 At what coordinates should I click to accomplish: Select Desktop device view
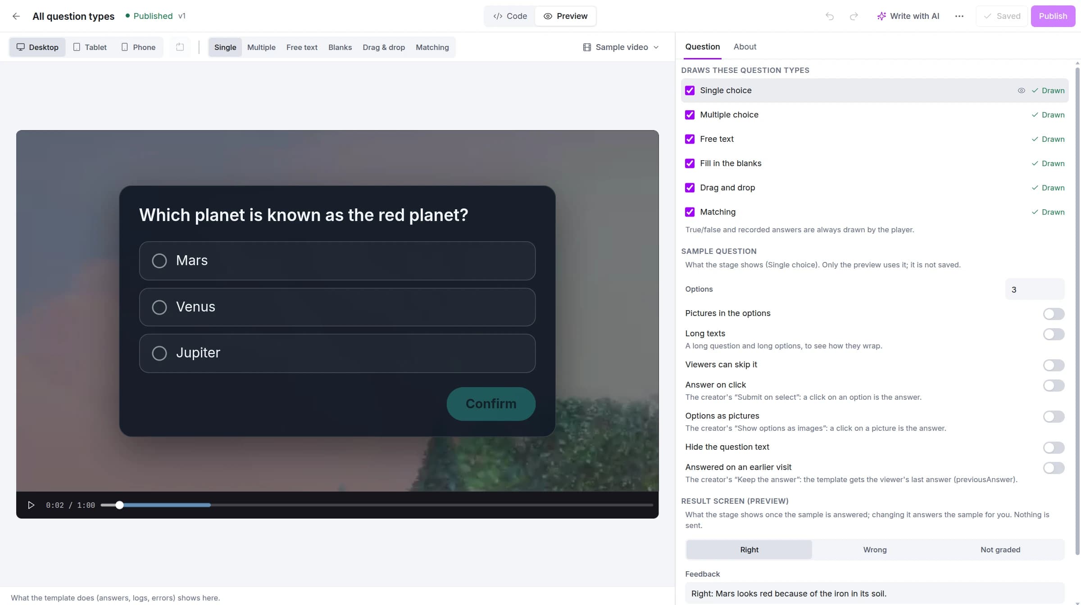click(x=37, y=47)
